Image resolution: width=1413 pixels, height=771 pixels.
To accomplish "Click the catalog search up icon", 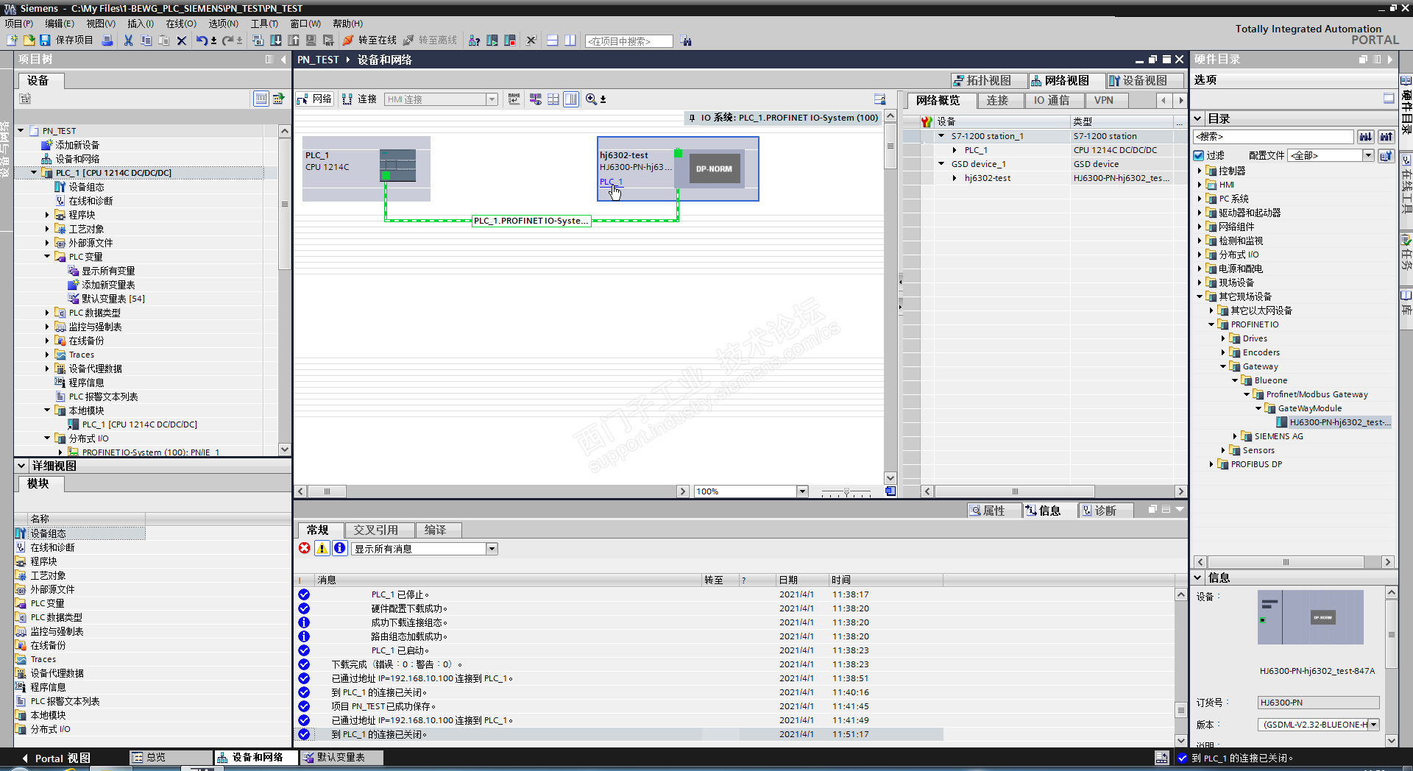I will (x=1387, y=137).
